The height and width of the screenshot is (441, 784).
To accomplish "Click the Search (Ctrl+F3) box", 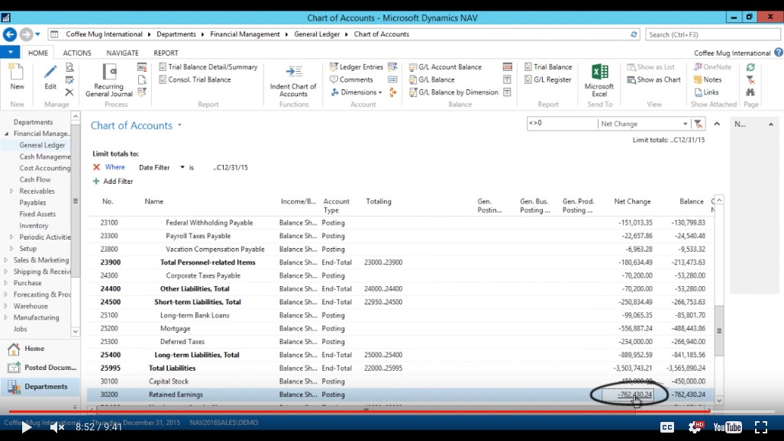I will (712, 34).
